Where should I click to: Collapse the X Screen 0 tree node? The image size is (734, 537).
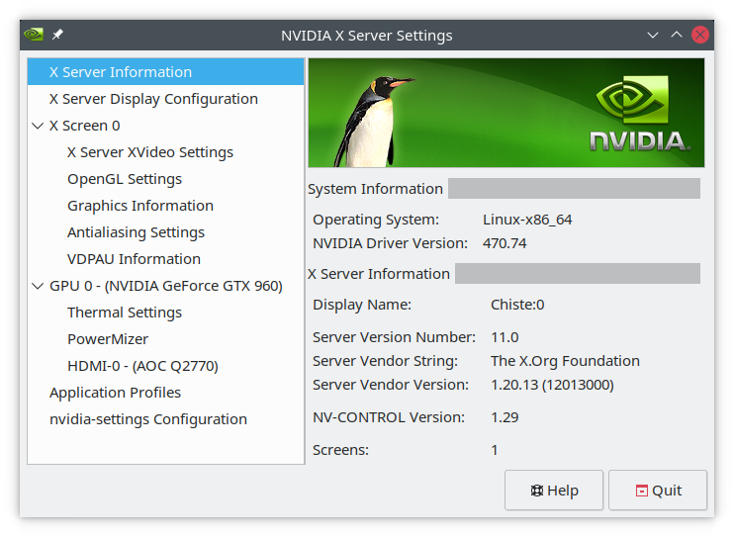[x=38, y=126]
